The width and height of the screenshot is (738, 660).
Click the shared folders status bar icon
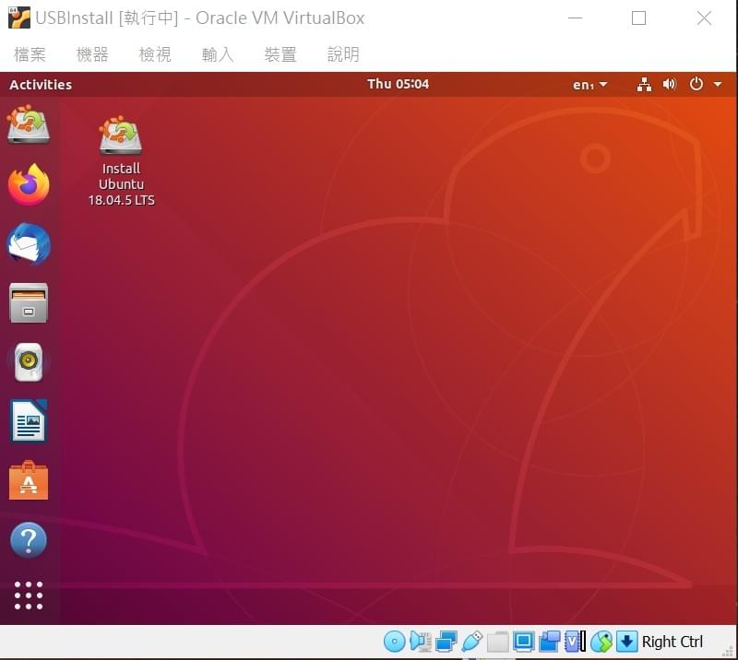tap(497, 642)
